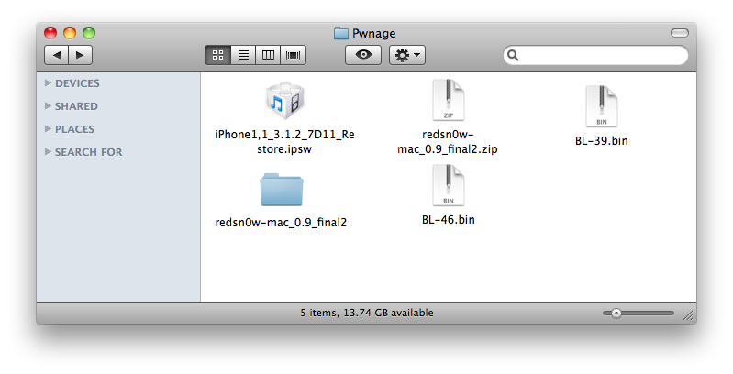The height and width of the screenshot is (374, 733).
Task: Select the redsn0w zip archive icon
Action: click(448, 101)
